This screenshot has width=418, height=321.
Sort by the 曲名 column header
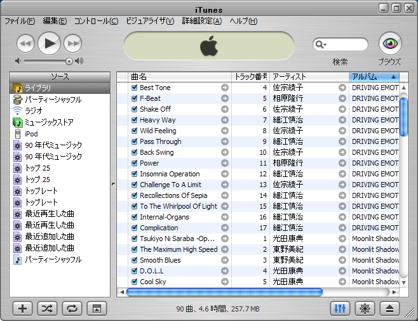pos(180,77)
